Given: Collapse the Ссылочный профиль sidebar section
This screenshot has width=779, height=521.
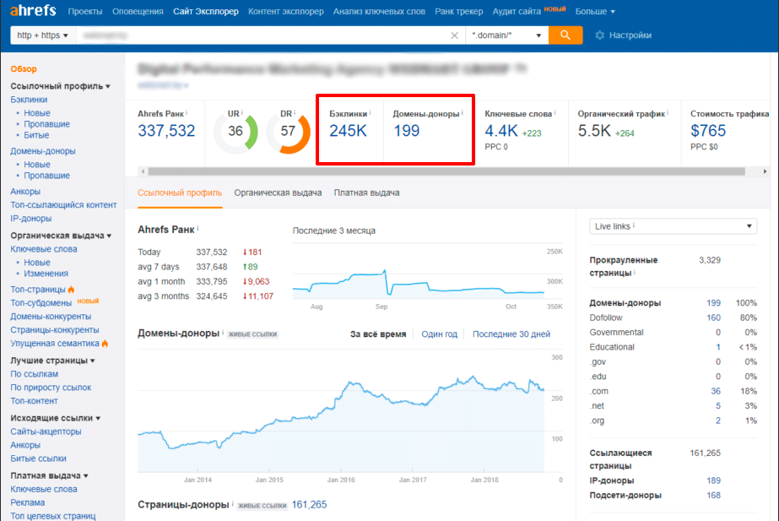Looking at the screenshot, I should tap(60, 86).
